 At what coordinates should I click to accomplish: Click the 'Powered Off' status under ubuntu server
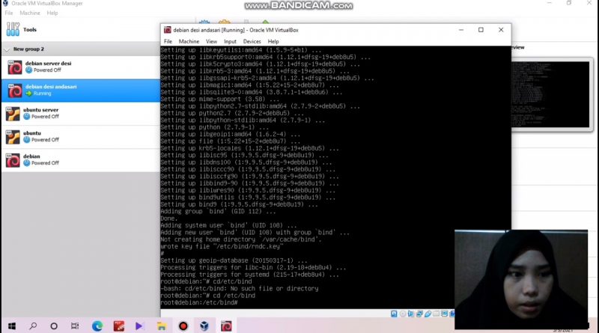(45, 117)
